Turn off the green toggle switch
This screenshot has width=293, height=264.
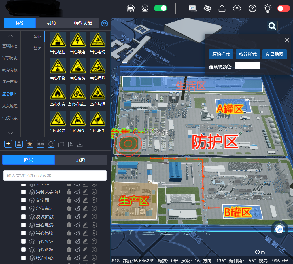[x=160, y=8]
